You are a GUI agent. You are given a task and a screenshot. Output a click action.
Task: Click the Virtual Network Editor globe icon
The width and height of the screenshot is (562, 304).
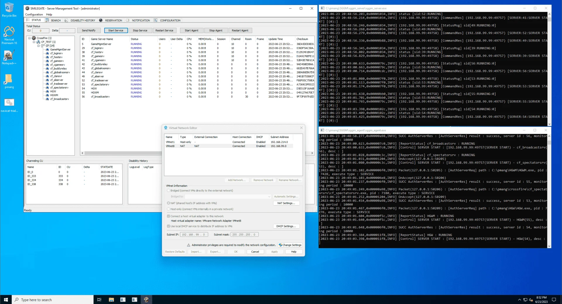point(166,128)
